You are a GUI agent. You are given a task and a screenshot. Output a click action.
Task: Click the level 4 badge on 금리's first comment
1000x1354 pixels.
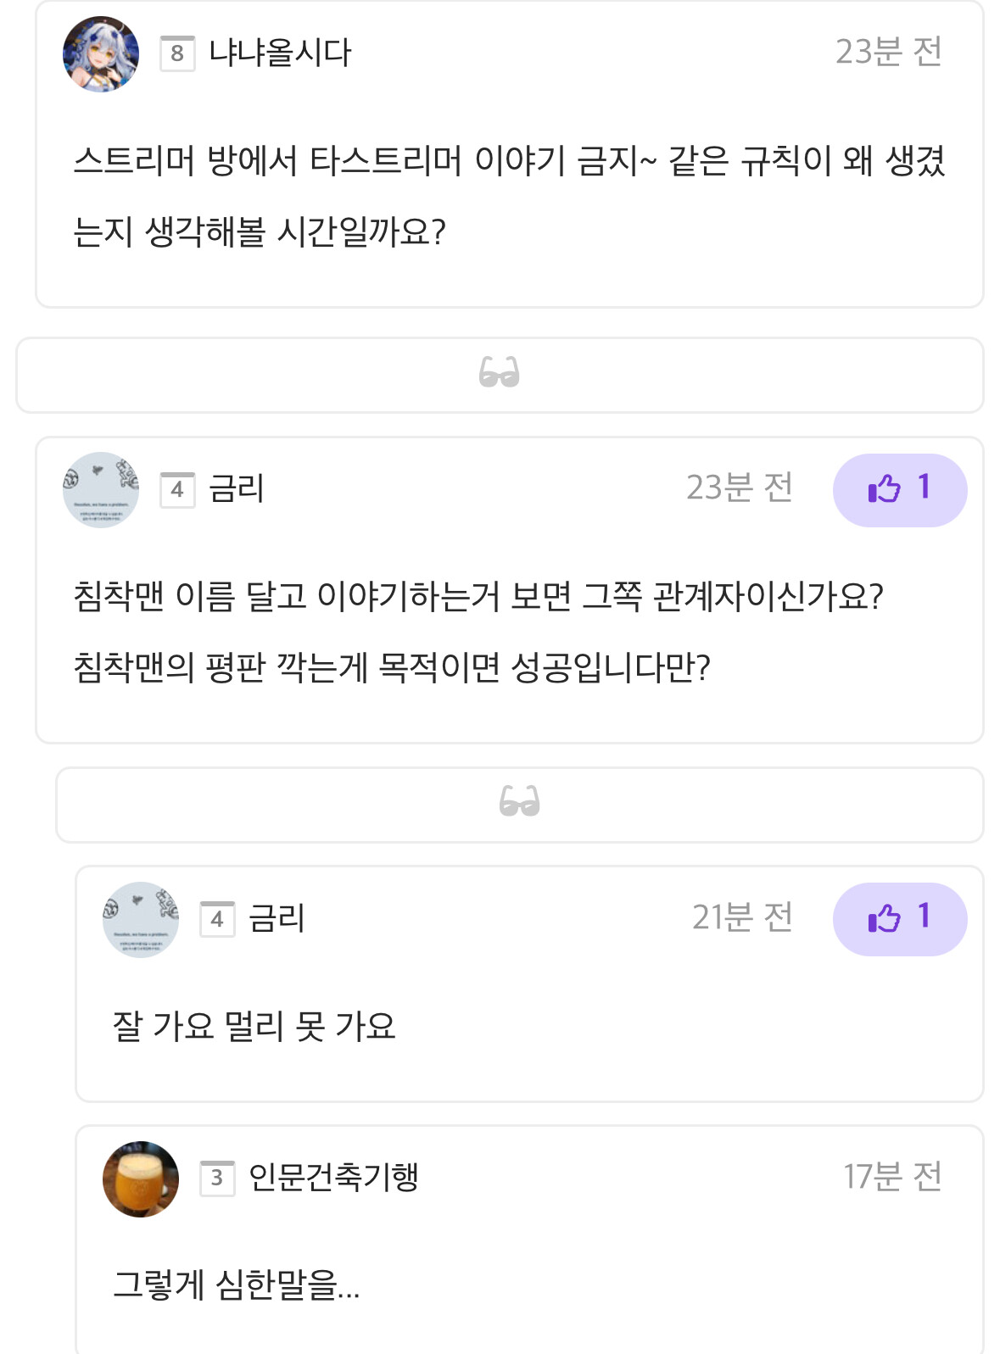[177, 489]
